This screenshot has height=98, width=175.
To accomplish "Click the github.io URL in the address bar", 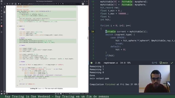I will [39, 4].
